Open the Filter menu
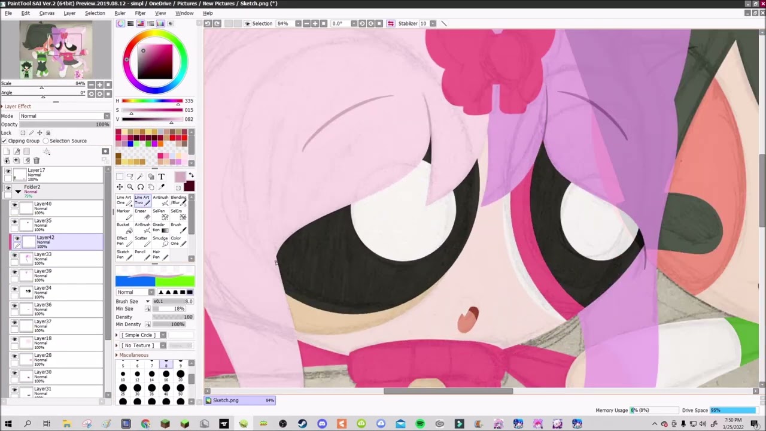The width and height of the screenshot is (766, 431). pyautogui.click(x=140, y=13)
